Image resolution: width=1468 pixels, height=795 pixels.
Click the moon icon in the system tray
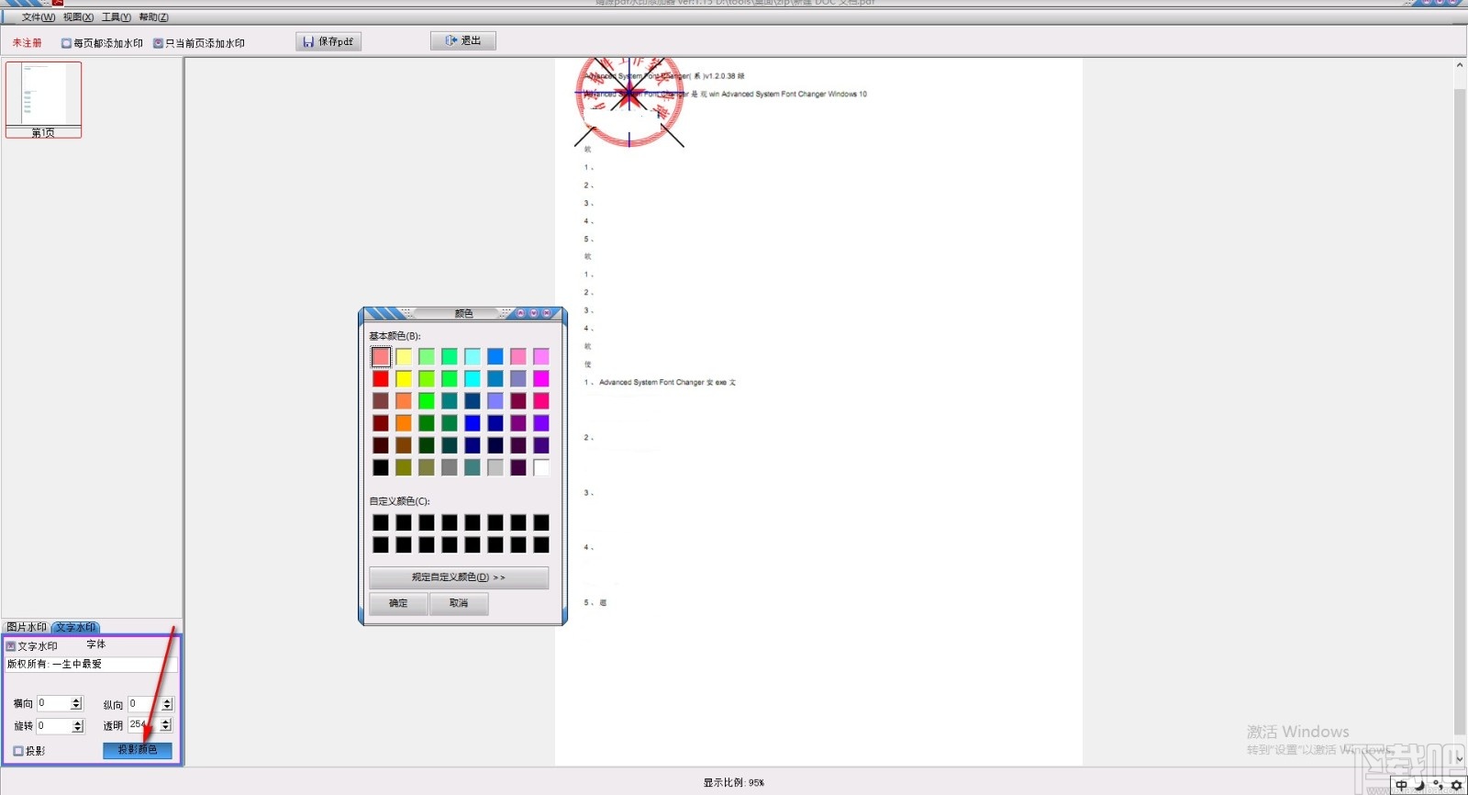click(1419, 785)
